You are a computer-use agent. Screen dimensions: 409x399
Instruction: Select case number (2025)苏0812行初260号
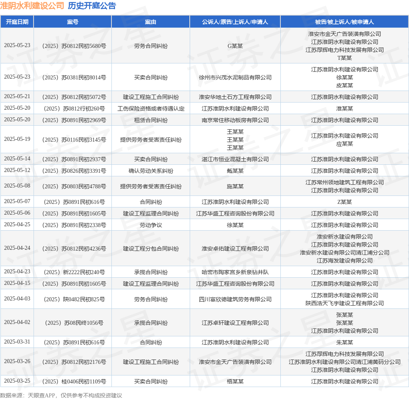coord(74,109)
